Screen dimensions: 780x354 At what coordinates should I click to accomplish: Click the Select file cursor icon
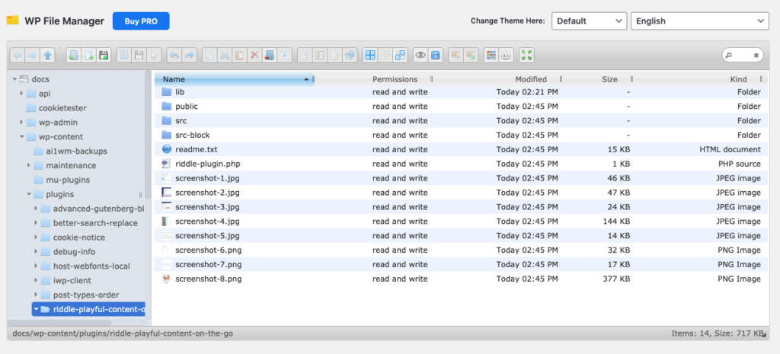154,55
